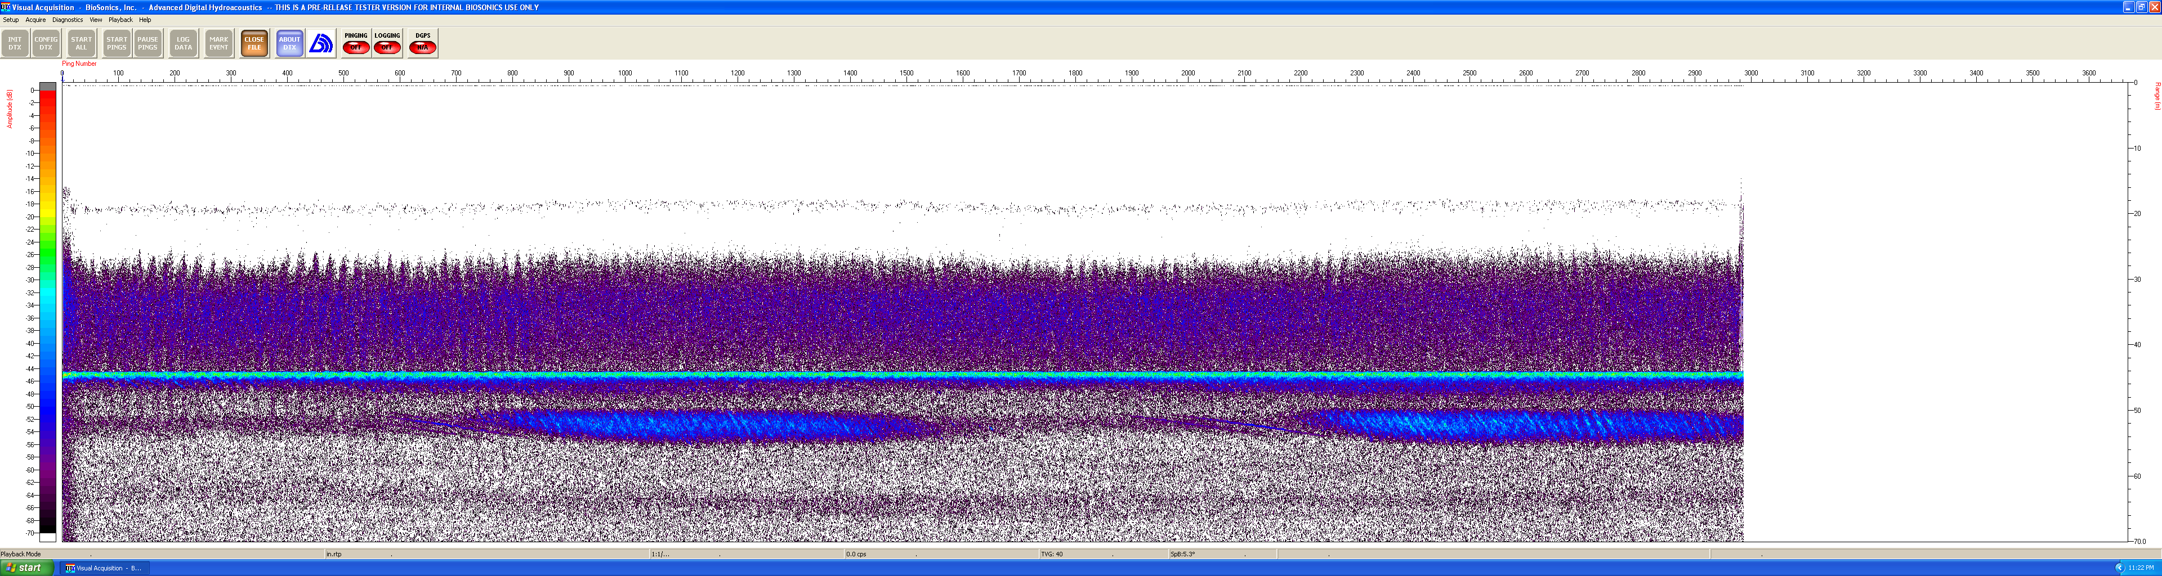The image size is (2162, 576).
Task: Select Visual Acquisition taskbar entry
Action: pyautogui.click(x=104, y=568)
